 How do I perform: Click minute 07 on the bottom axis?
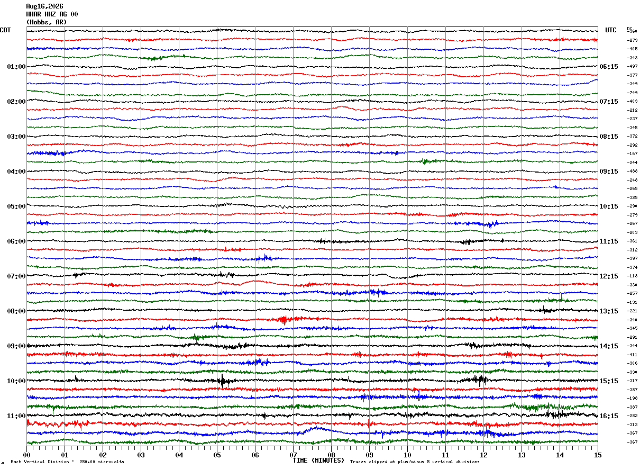pyautogui.click(x=293, y=455)
